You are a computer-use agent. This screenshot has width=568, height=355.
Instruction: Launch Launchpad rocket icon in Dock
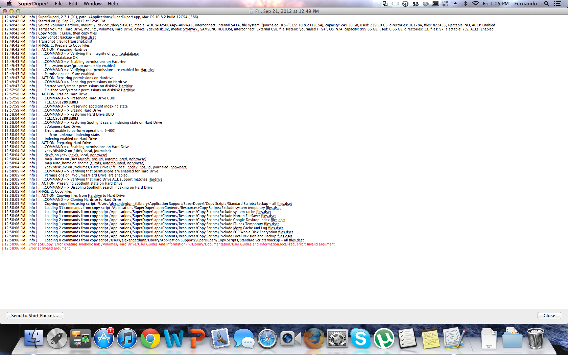coord(57,338)
